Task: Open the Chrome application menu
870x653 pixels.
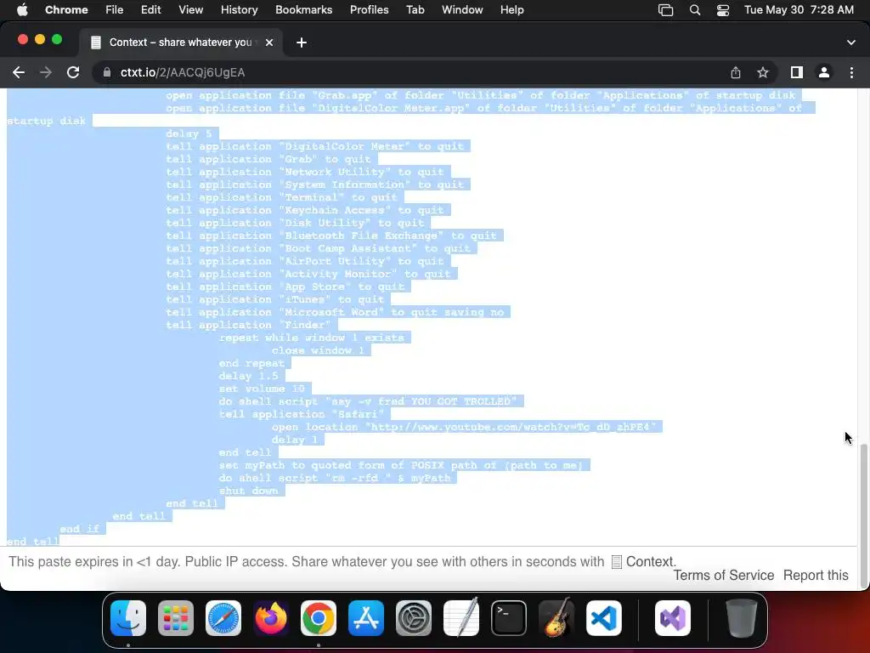Action: click(66, 9)
